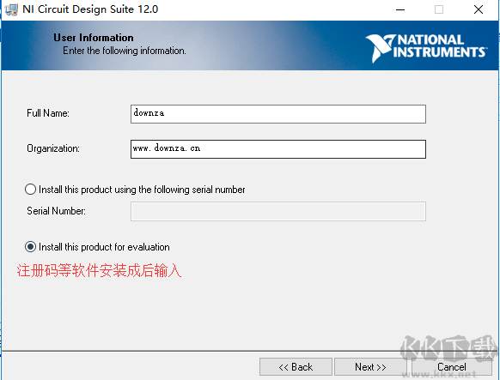Click the "Full Name:" label
500x380 pixels.
pos(48,113)
